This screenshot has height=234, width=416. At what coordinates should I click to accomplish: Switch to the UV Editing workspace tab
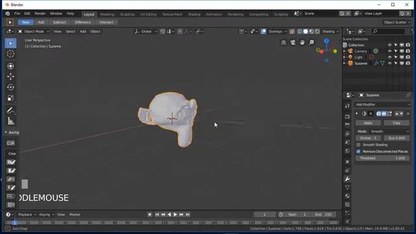[x=148, y=14]
